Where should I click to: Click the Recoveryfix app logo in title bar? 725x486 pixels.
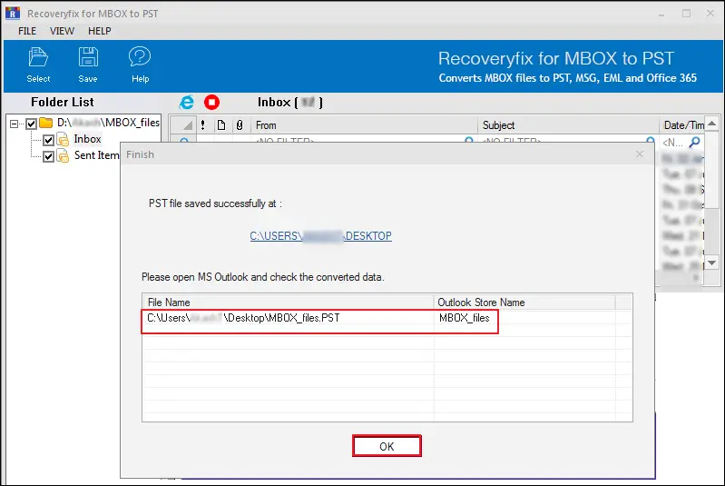pyautogui.click(x=13, y=13)
